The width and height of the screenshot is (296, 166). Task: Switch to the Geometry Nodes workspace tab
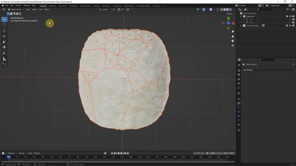(143, 6)
